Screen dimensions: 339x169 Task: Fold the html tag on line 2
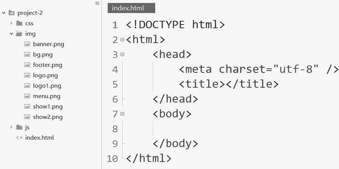[123, 40]
